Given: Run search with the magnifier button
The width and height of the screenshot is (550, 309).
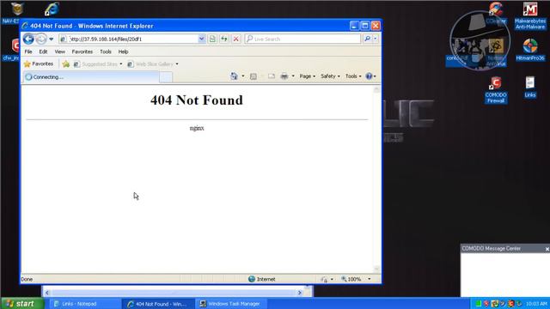Looking at the screenshot, I should coord(367,39).
